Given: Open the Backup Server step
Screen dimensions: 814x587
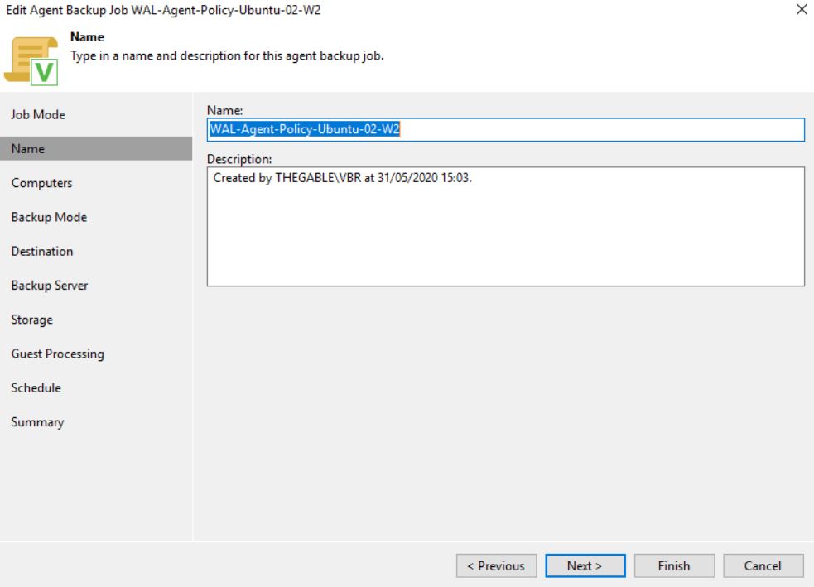Looking at the screenshot, I should (x=50, y=286).
